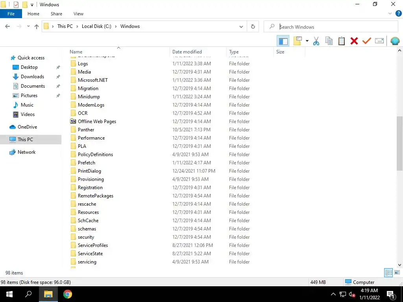Select the Prefetch folder
This screenshot has width=403, height=302.
pos(86,162)
